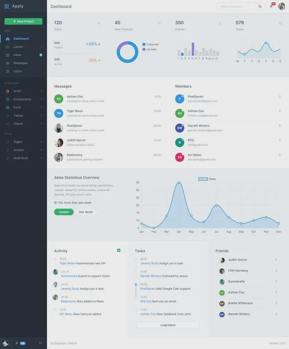289x349 pixels.
Task: Open Inbox from the sidebar
Action: coord(17,55)
